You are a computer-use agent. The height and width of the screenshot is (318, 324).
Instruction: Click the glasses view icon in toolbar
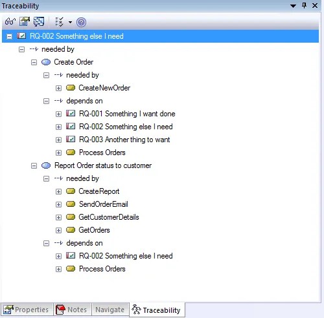click(10, 21)
